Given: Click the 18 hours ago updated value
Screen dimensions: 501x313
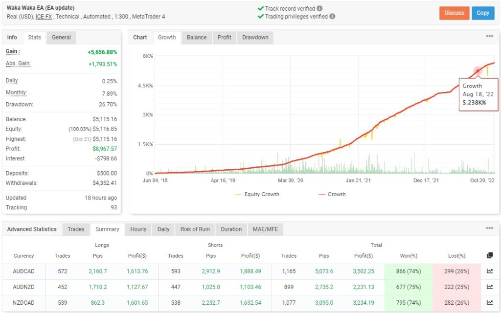Looking at the screenshot, I should 101,198.
